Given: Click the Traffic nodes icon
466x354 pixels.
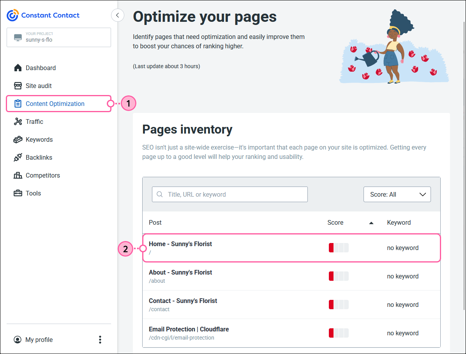Looking at the screenshot, I should [x=18, y=122].
